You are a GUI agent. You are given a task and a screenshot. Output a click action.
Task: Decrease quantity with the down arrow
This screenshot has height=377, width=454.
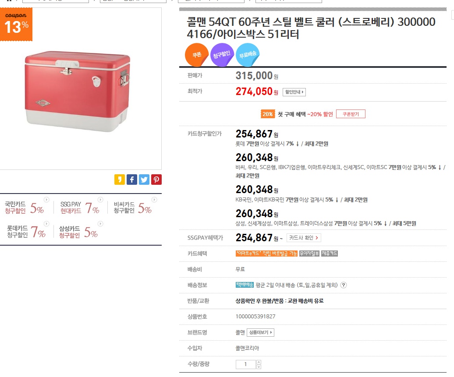(259, 366)
